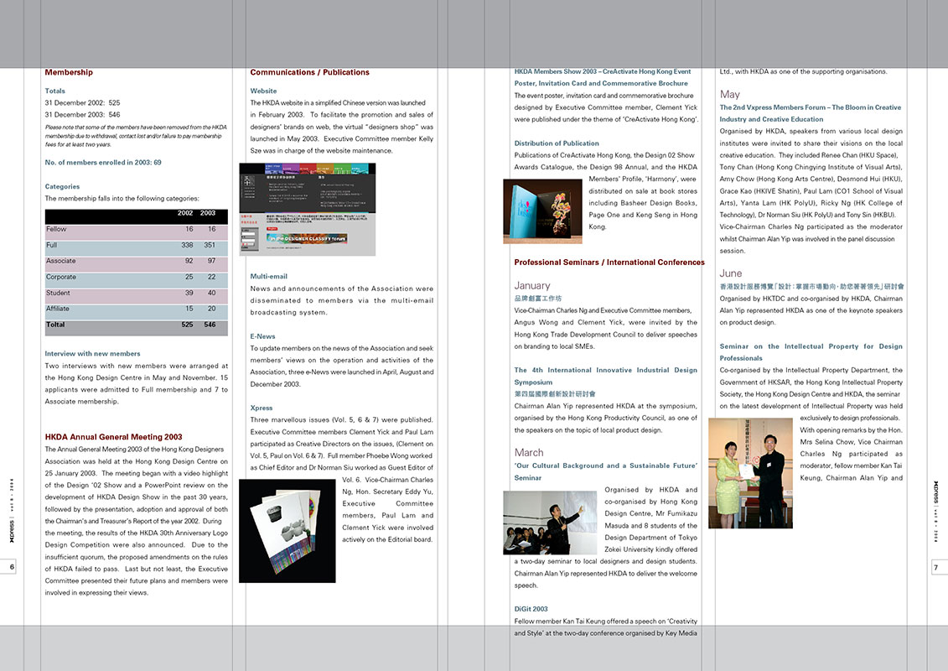Select the "Student" row label in the table
948x671 pixels.
point(58,293)
